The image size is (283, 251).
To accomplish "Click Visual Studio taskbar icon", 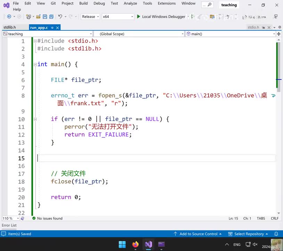I will click(148, 244).
